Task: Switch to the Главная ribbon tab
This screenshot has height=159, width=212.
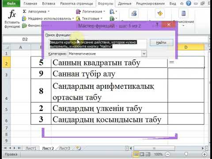Action: tap(30, 4)
